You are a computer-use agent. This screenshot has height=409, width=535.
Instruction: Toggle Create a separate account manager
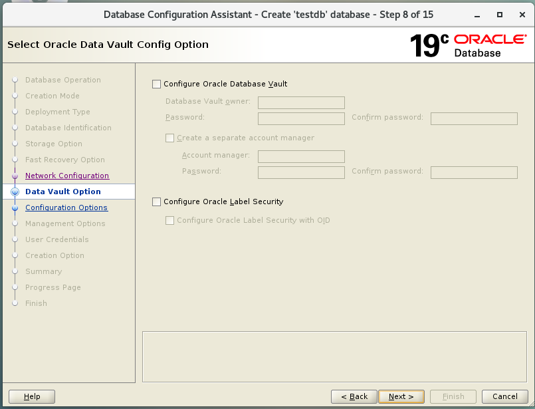click(x=170, y=138)
